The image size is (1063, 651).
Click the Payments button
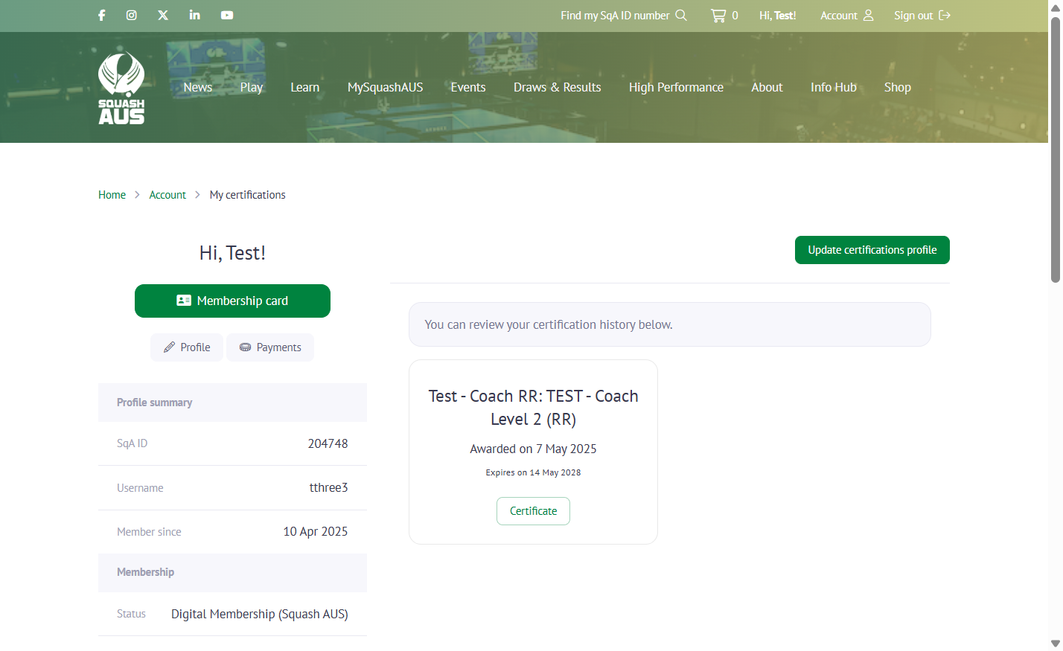point(270,347)
